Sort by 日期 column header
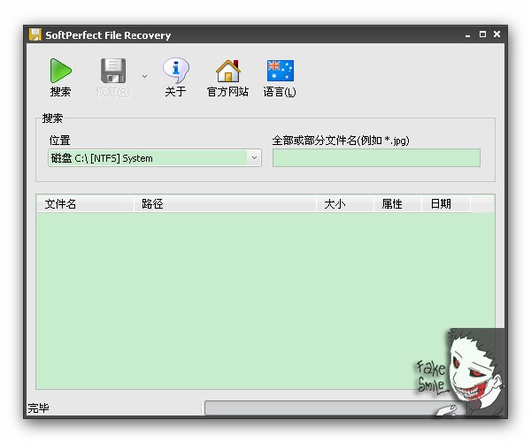 click(x=446, y=204)
